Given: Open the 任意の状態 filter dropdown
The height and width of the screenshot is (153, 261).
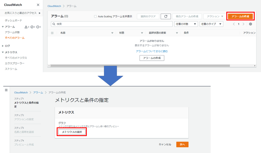Looking at the screenshot, I should 186,24.
